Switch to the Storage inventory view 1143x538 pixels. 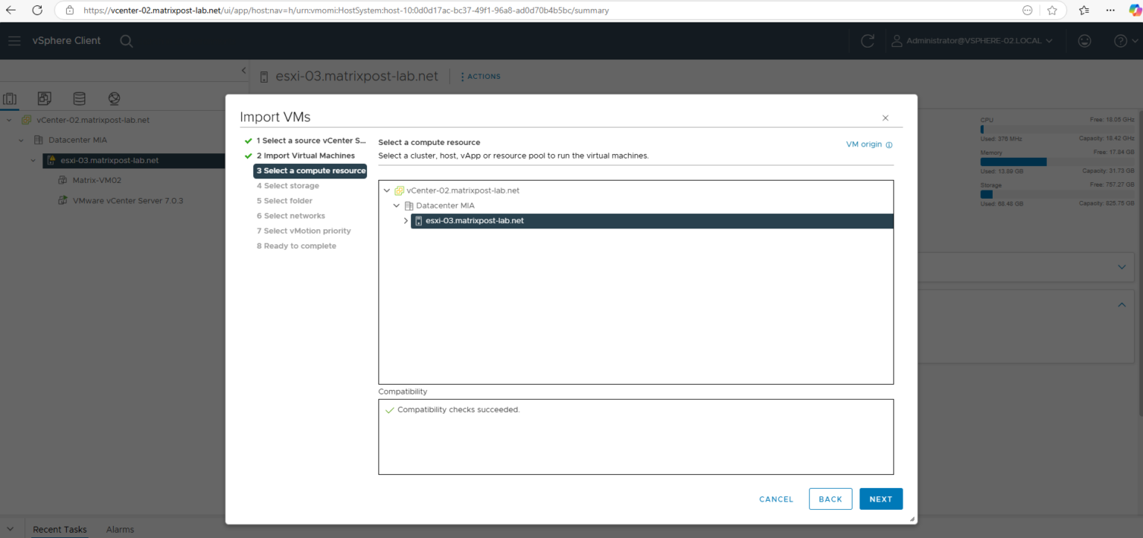79,97
